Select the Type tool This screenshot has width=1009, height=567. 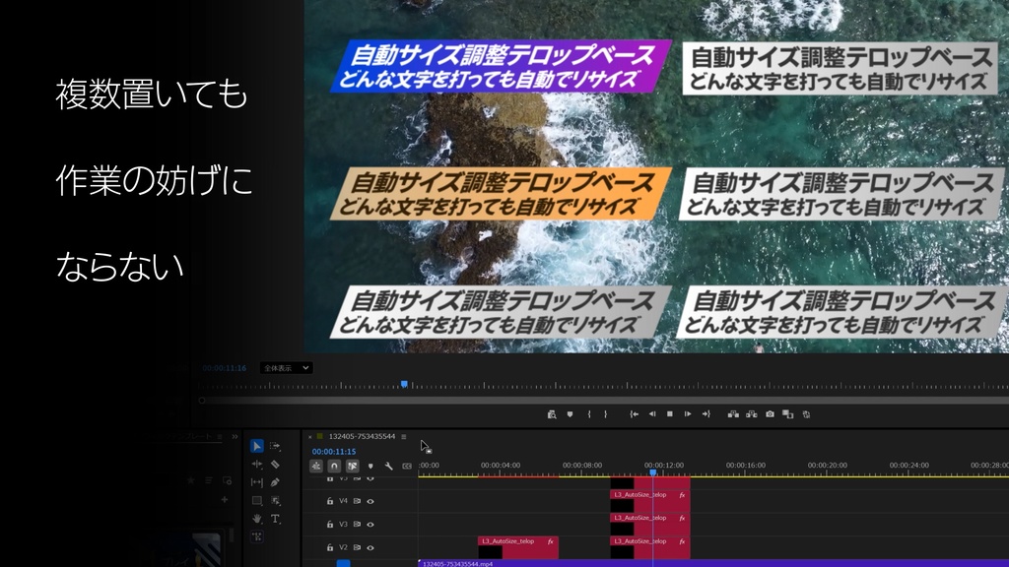point(275,519)
